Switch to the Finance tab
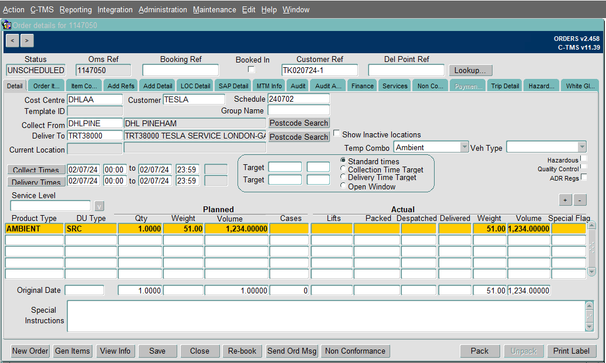The image size is (606, 363). point(362,86)
